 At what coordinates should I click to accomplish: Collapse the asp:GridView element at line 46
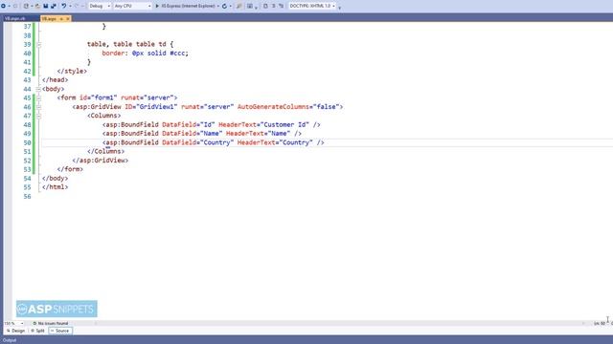[x=38, y=107]
